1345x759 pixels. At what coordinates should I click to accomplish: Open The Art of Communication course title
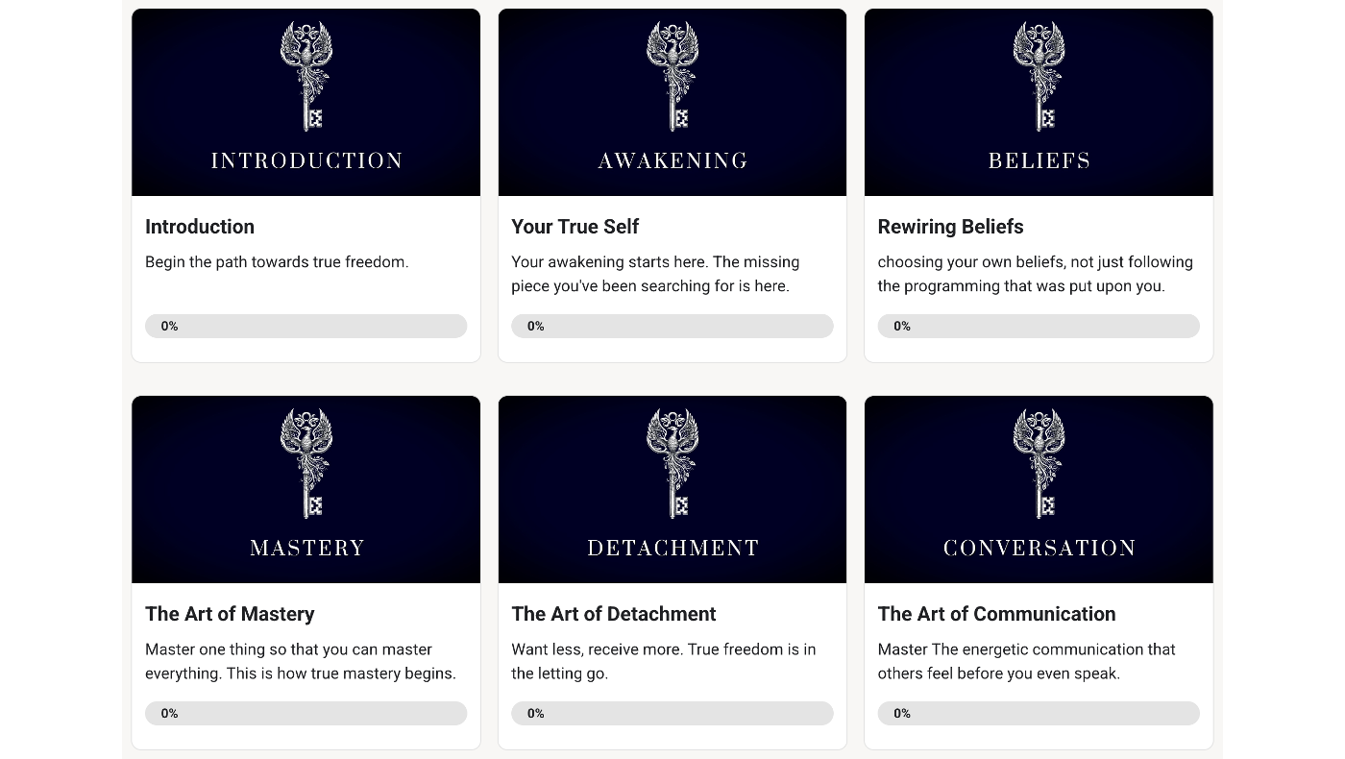coord(996,614)
